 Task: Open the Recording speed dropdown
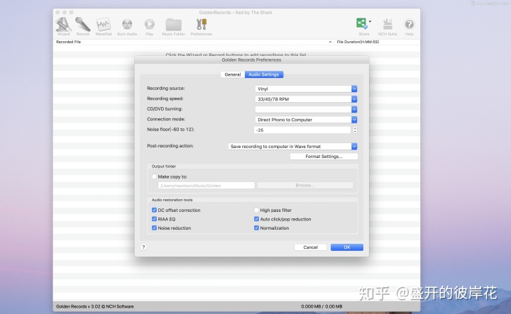click(306, 99)
